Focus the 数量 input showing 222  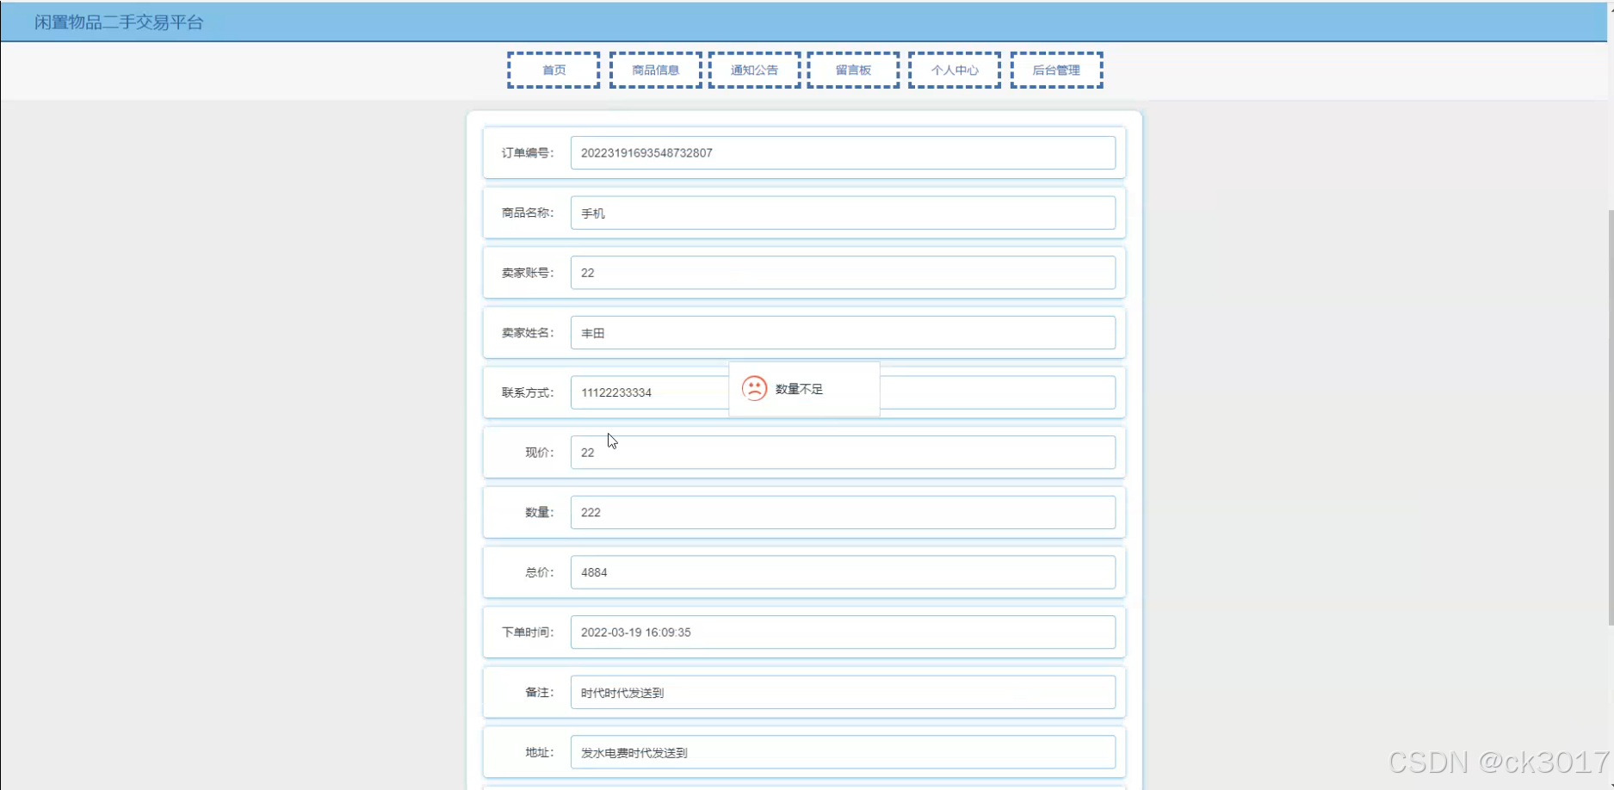[x=843, y=512]
